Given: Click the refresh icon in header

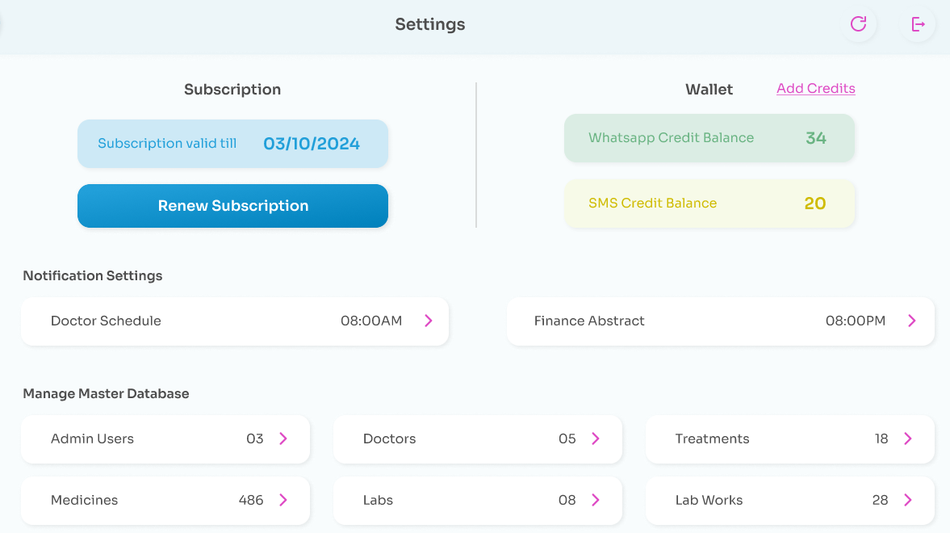Looking at the screenshot, I should [858, 24].
